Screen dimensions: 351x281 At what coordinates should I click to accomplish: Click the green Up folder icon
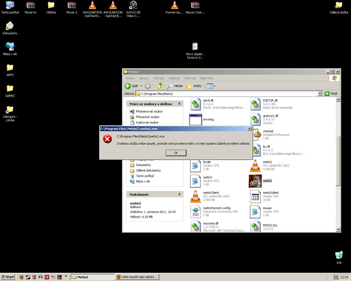click(x=160, y=86)
